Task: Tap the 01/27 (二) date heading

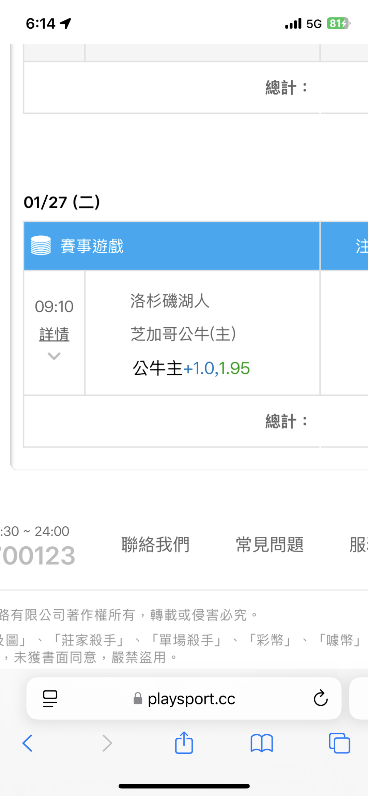Action: pyautogui.click(x=62, y=202)
